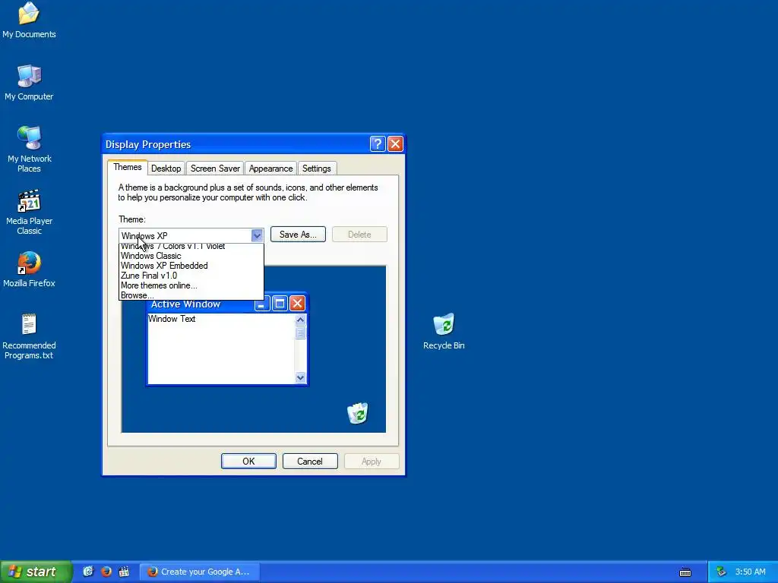Screen dimensions: 778x583
Task: Click the preview Recycle Bin icon
Action: click(x=358, y=413)
